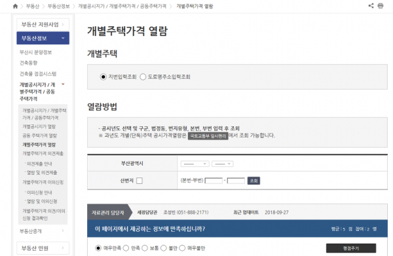Viewport: 393px width, 256px height.
Task: Select 보통 satisfaction rating
Action: (145, 248)
